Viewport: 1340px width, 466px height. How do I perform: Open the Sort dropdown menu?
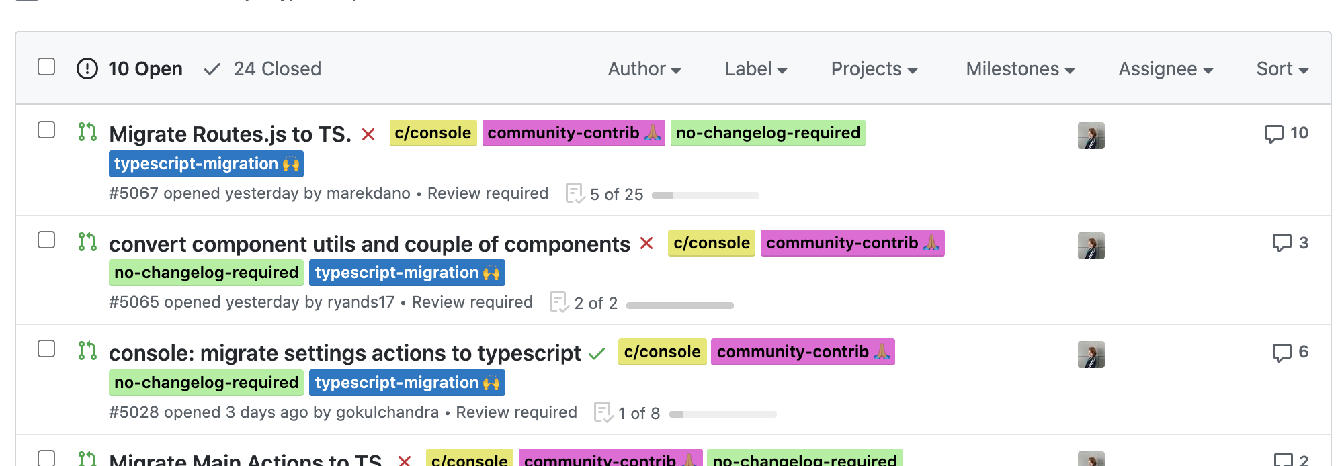[x=1282, y=69]
